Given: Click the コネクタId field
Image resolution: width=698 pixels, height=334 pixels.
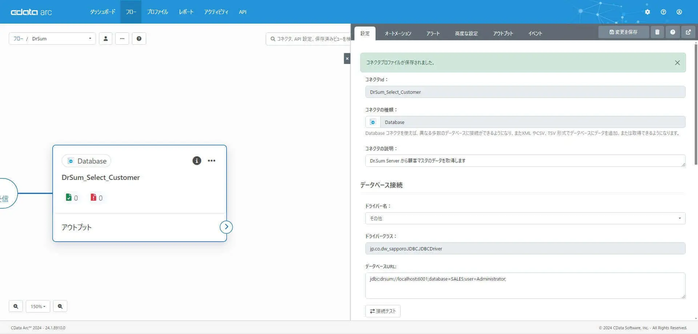Looking at the screenshot, I should [x=525, y=92].
